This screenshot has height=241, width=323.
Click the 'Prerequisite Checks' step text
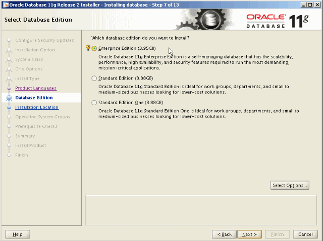point(36,126)
